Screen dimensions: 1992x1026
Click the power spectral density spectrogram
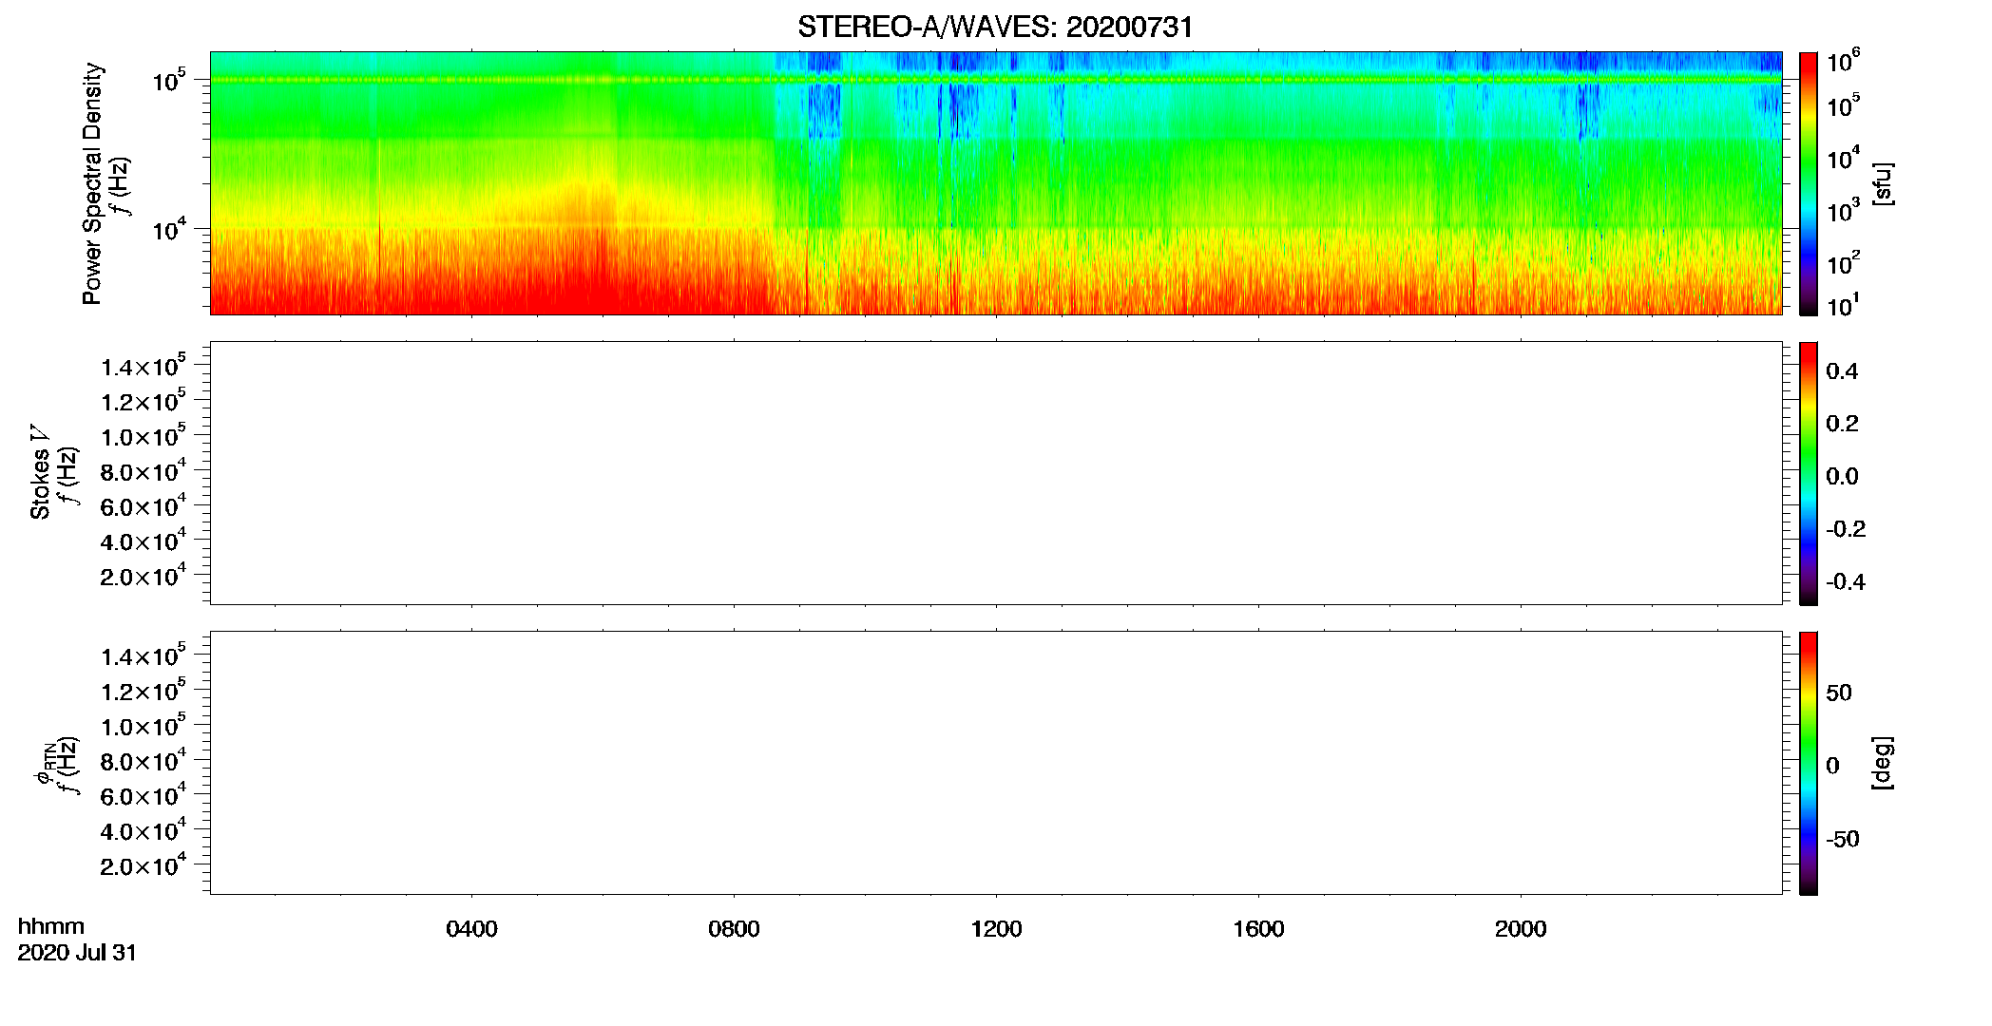996,183
